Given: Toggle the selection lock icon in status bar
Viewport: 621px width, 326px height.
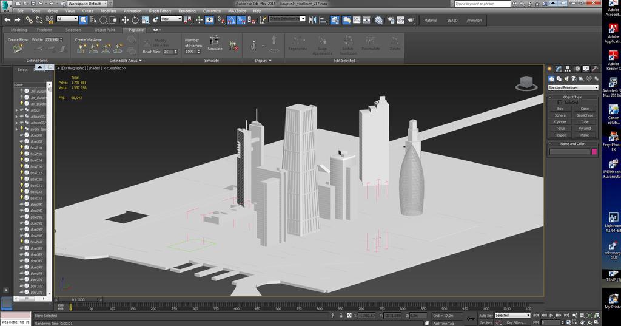Looking at the screenshot, I should click(x=341, y=315).
